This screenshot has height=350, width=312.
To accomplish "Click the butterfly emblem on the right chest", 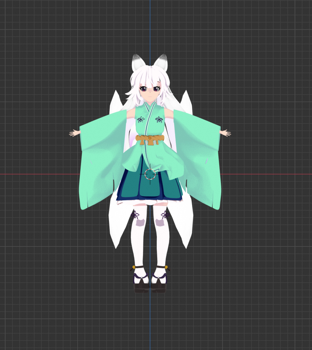I will pos(159,119).
